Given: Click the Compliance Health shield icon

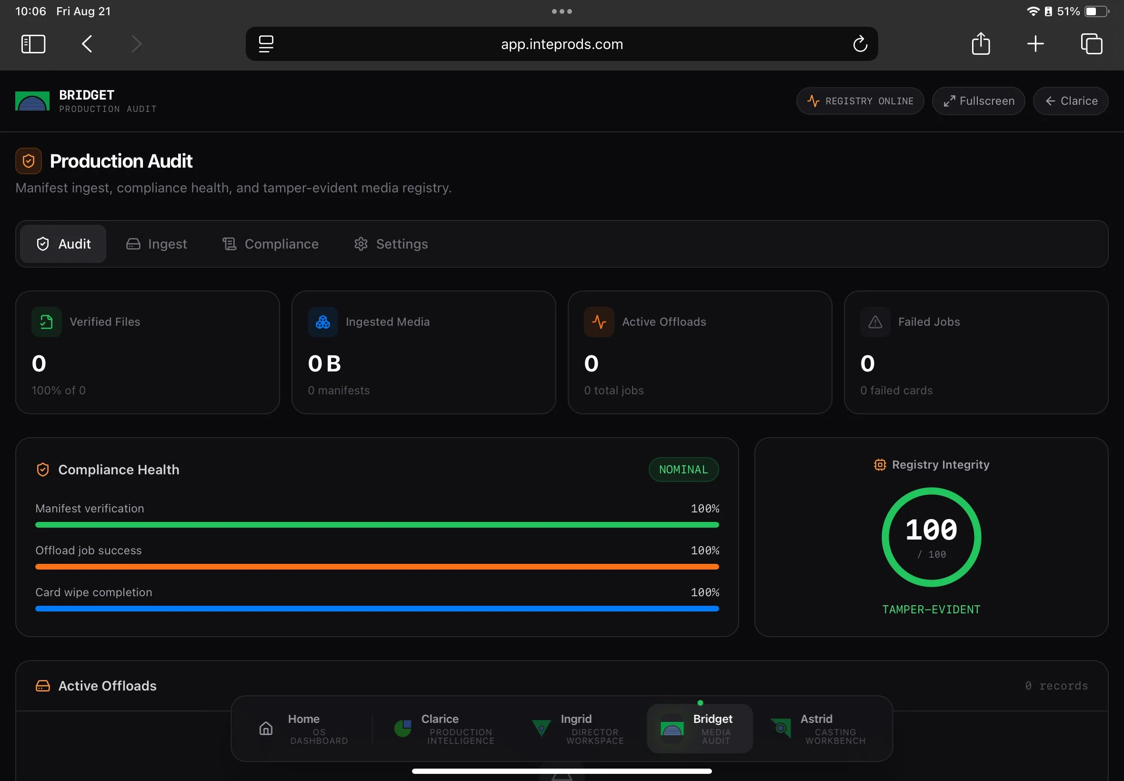Looking at the screenshot, I should 42,470.
